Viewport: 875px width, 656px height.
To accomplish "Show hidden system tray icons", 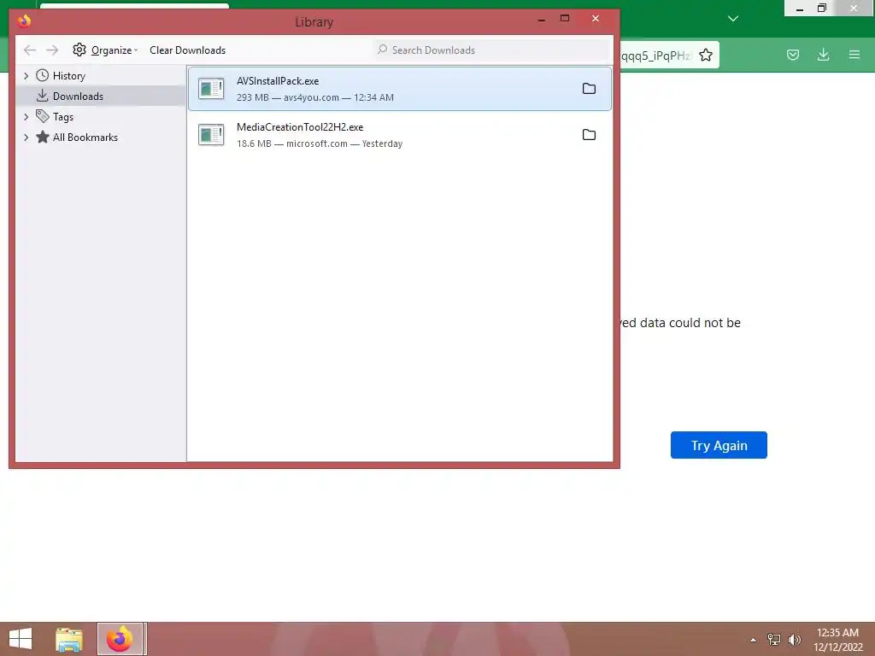I will [754, 640].
